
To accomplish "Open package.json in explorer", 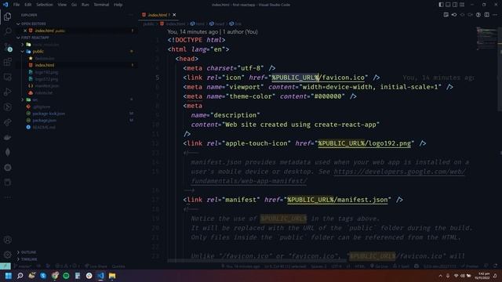I will click(45, 120).
